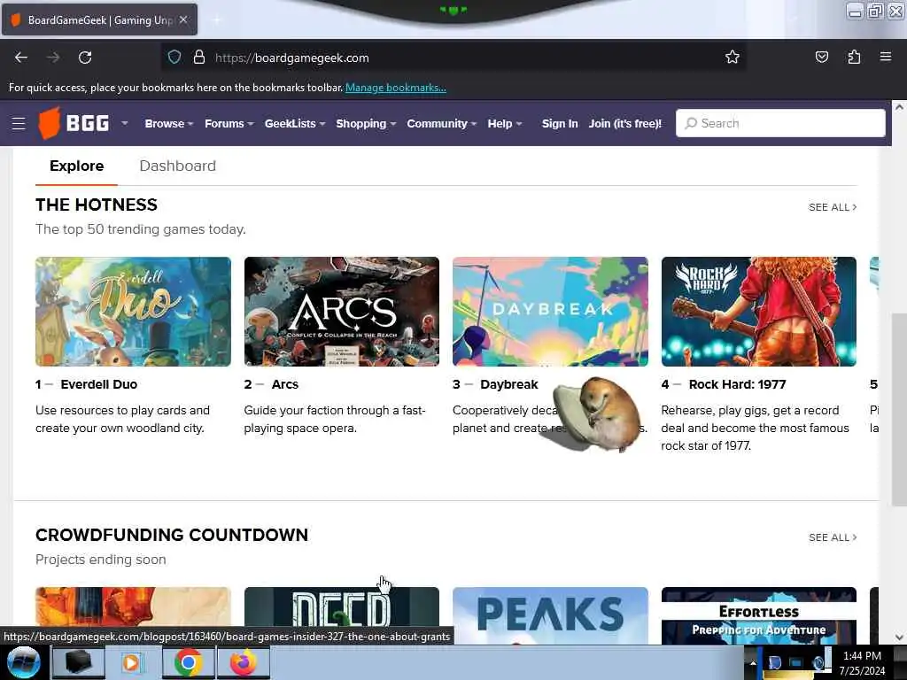Viewport: 907px width, 680px height.
Task: Click the browser forward arrow
Action: click(53, 58)
